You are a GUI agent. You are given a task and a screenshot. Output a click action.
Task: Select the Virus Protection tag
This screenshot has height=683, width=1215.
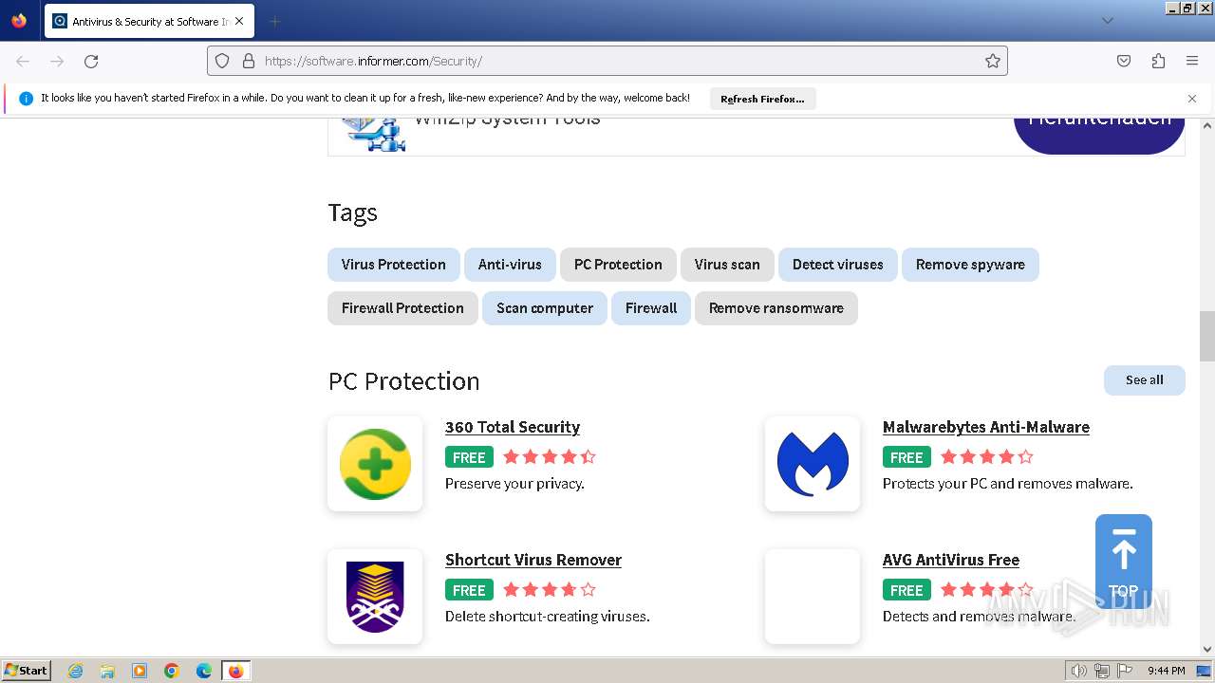(x=394, y=265)
